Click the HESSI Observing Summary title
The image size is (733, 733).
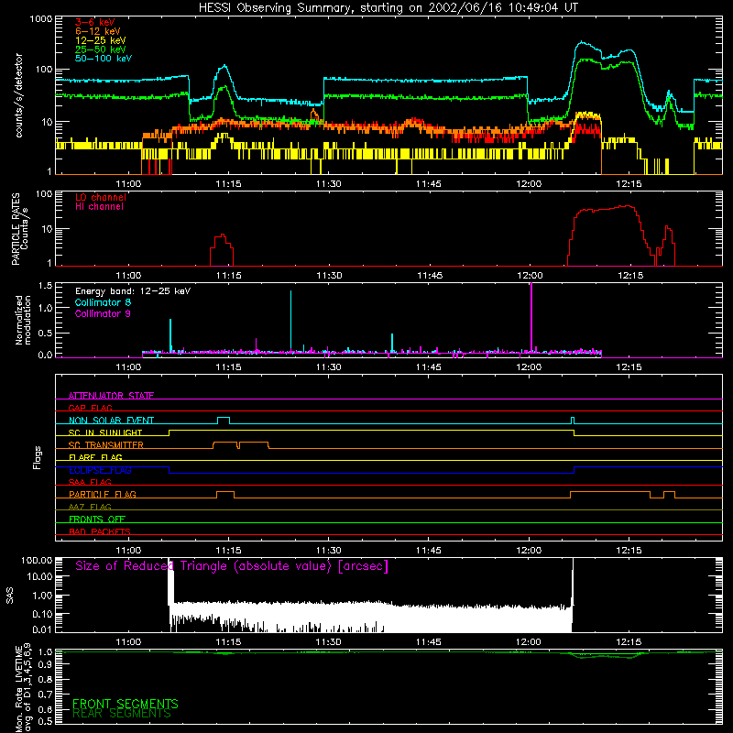click(388, 7)
